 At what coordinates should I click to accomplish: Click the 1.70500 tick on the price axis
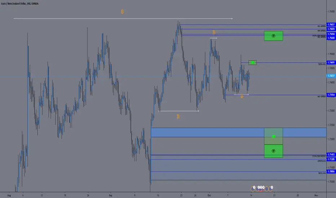(x=331, y=181)
